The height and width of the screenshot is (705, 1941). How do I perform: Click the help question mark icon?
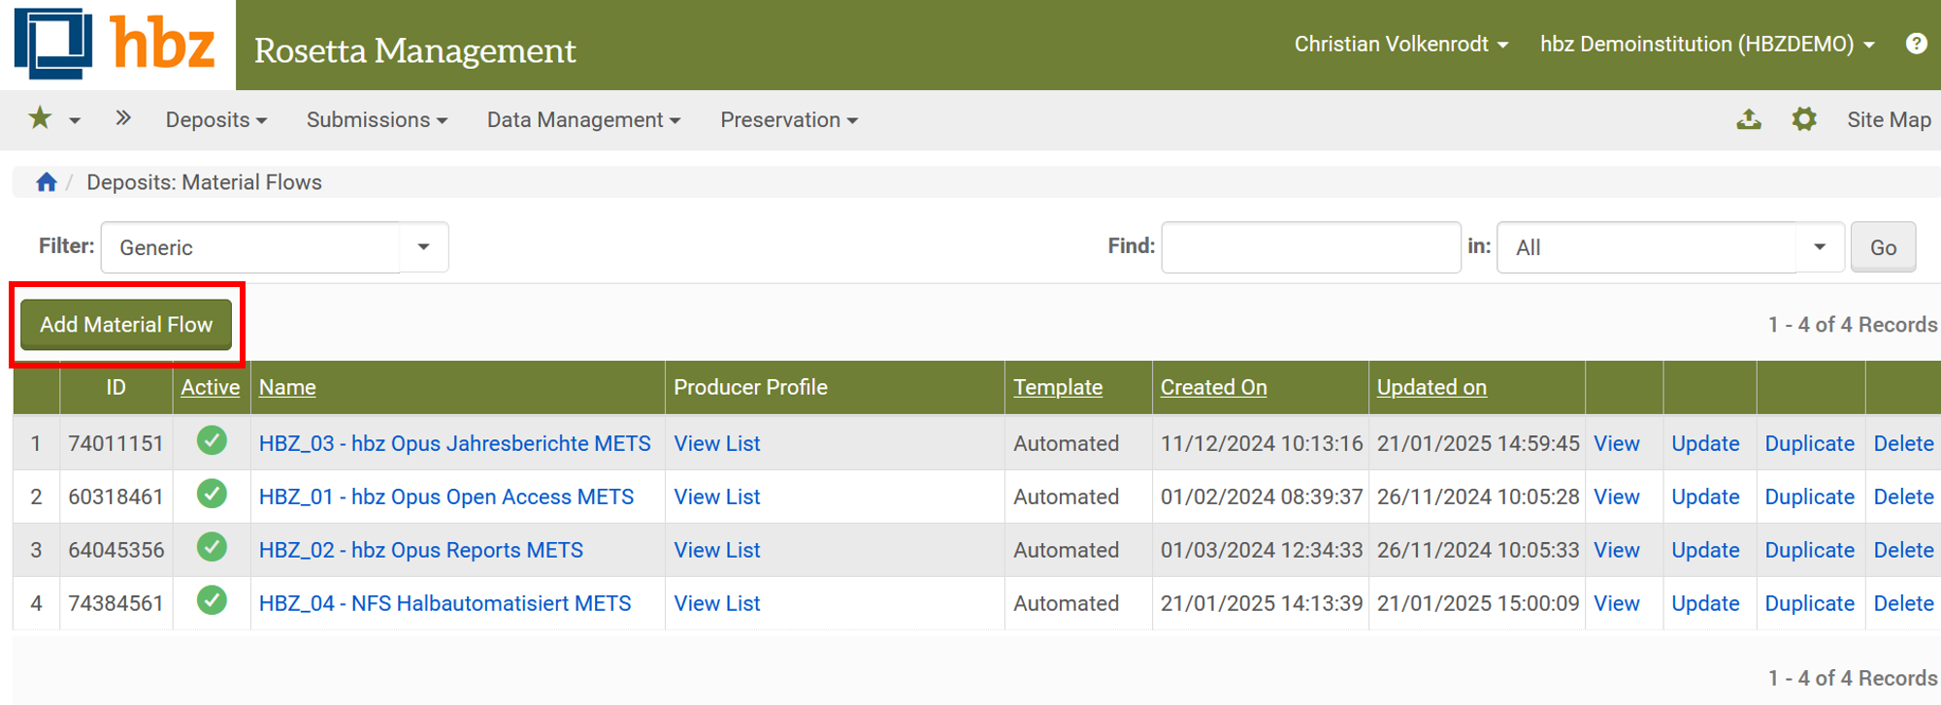click(1916, 44)
